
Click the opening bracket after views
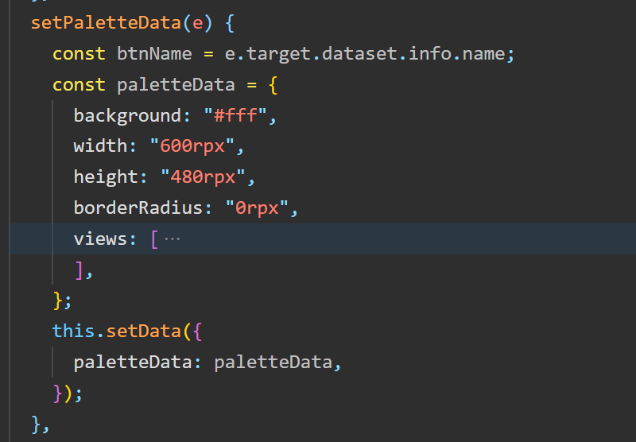(154, 239)
